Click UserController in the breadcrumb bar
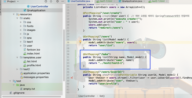This screenshot has width=192, height=98. [x=87, y=96]
